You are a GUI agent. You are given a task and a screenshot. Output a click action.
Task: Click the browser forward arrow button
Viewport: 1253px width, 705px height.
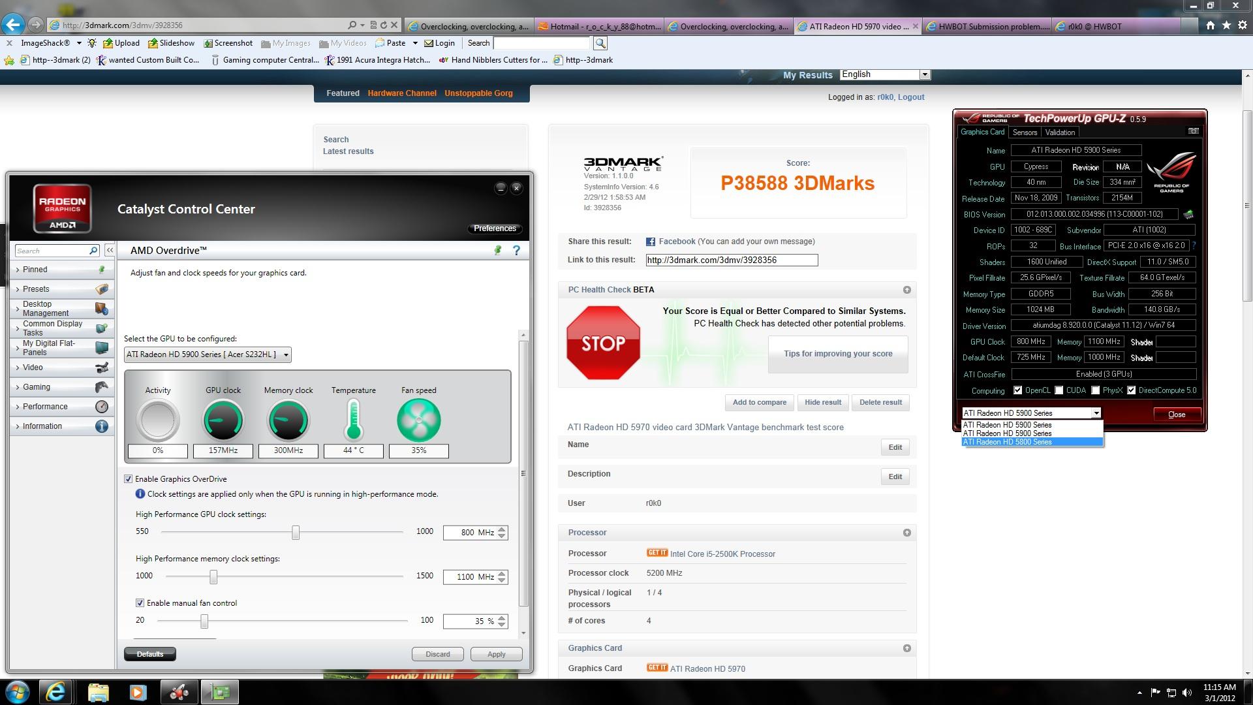point(36,25)
